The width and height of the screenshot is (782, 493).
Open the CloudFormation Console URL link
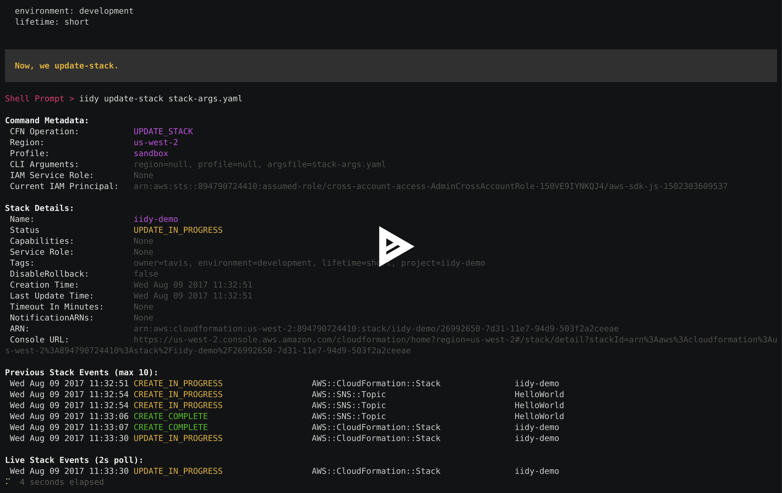[455, 340]
